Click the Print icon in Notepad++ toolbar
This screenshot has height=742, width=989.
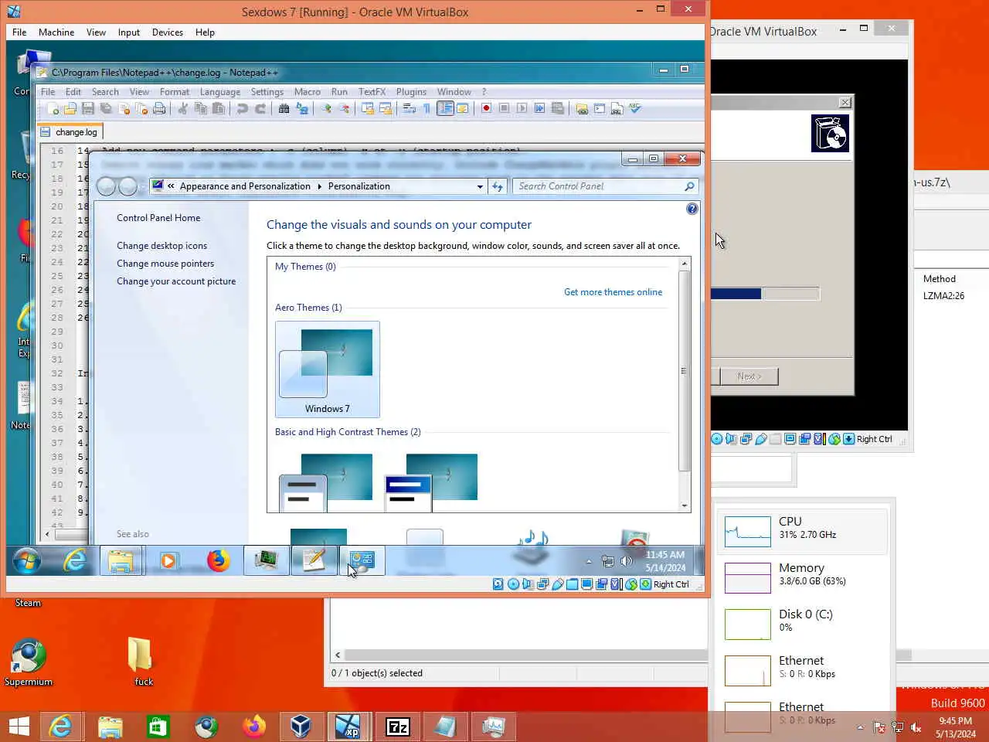click(x=159, y=108)
